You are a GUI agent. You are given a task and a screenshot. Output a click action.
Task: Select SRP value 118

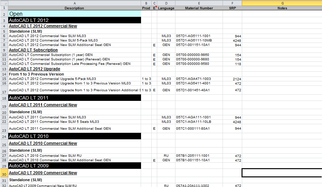tap(232, 64)
